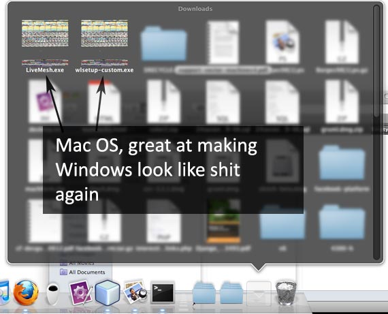Open the purple-icon document in Downloads stack

click(45, 101)
